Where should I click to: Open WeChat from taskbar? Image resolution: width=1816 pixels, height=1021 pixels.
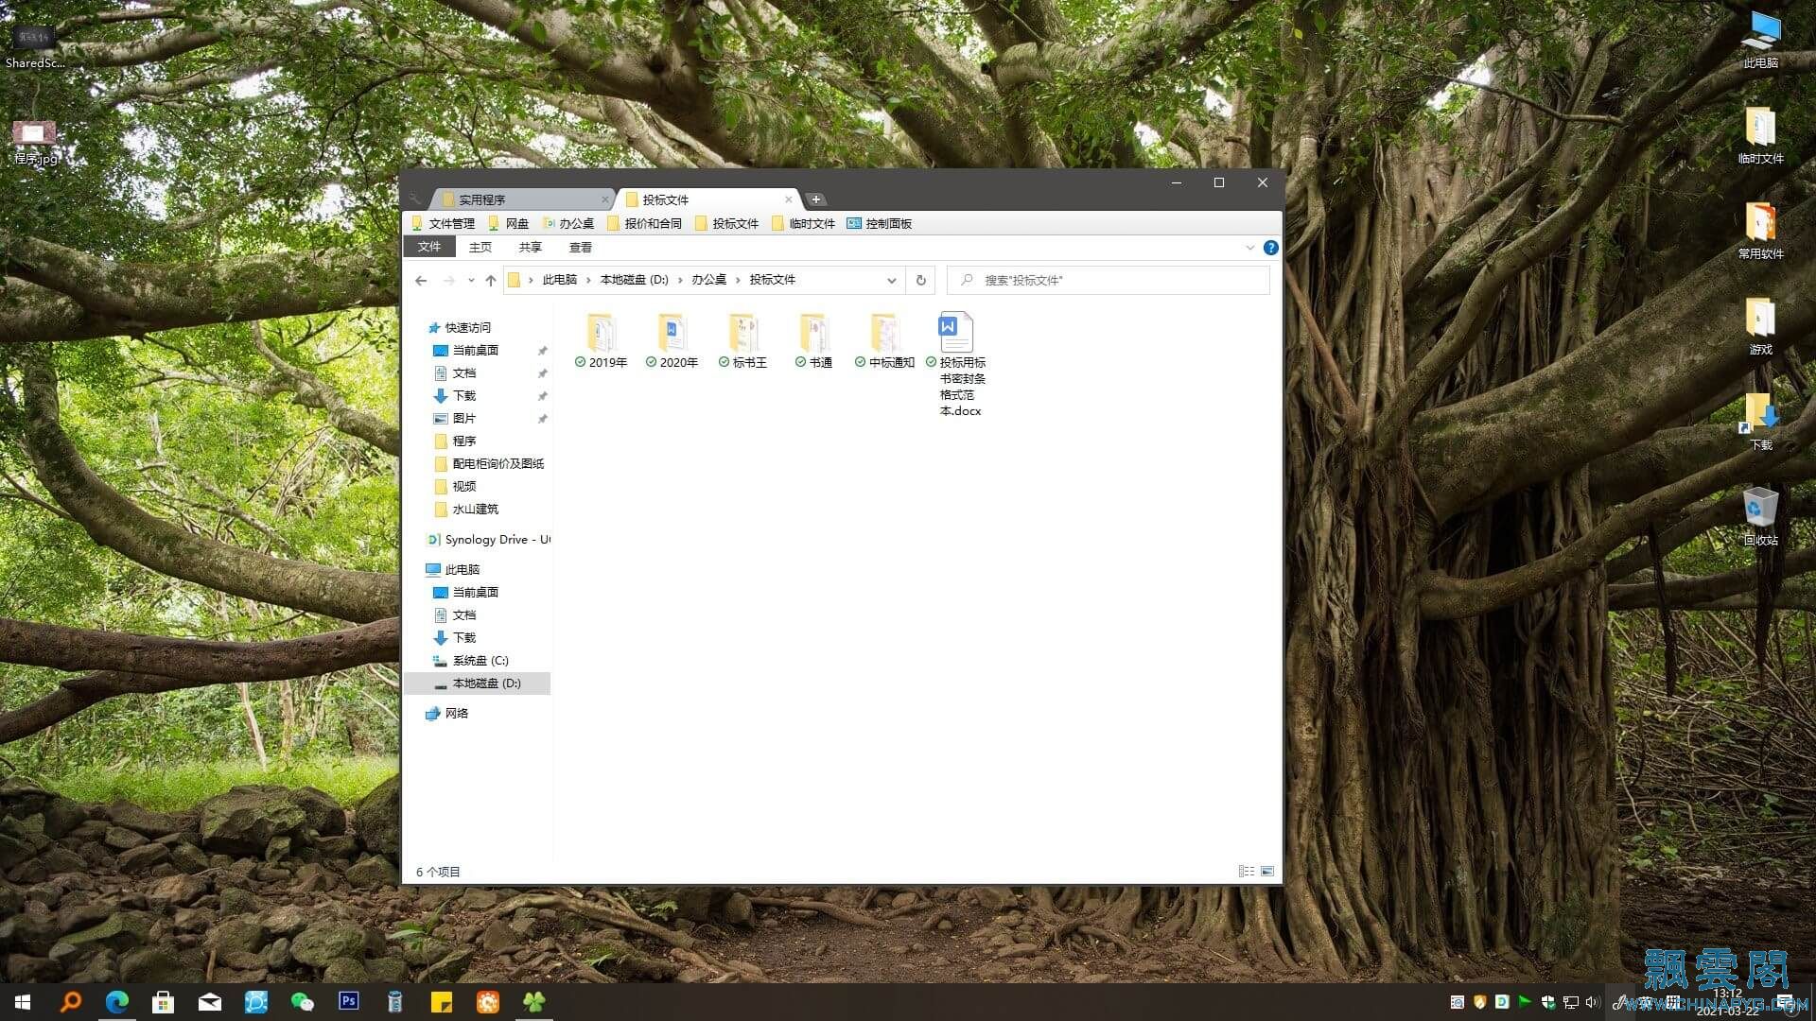click(303, 1002)
